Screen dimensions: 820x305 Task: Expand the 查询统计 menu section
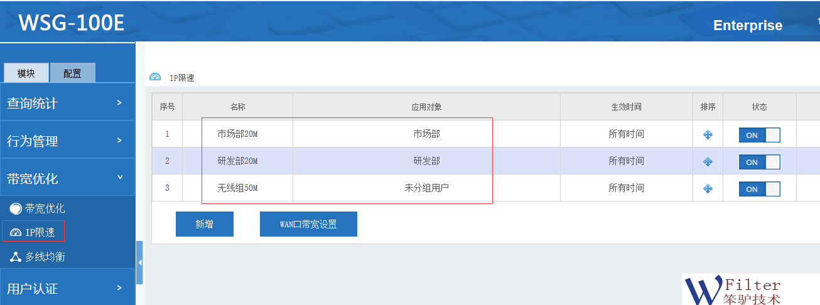coord(67,103)
